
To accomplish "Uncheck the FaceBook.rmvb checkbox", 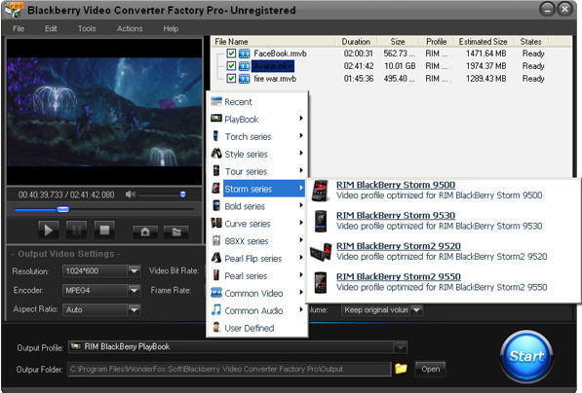I will click(x=231, y=54).
